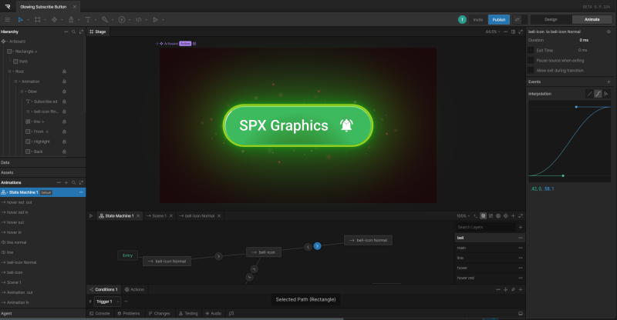Toggle transition visibility eye icon

[x=609, y=32]
